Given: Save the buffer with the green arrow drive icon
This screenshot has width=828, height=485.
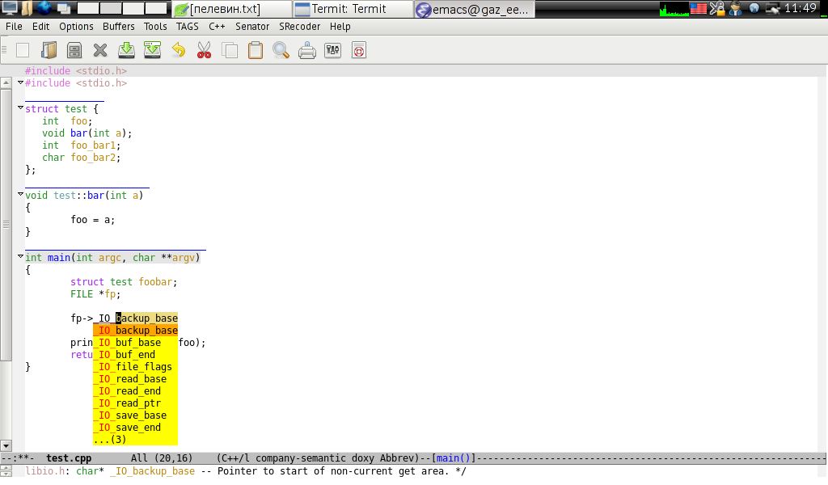Looking at the screenshot, I should tap(126, 50).
